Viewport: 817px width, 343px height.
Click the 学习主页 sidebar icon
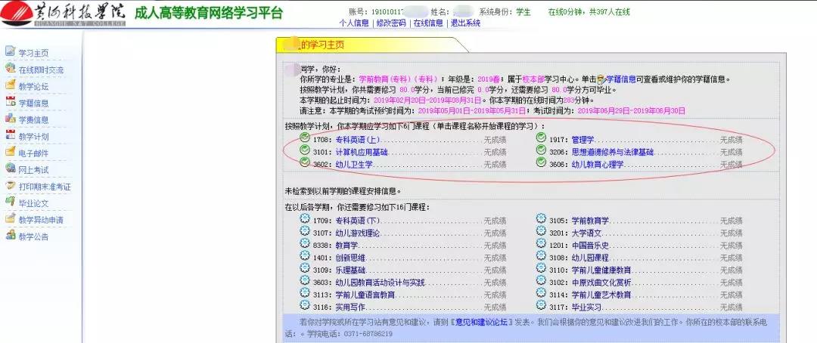10,52
